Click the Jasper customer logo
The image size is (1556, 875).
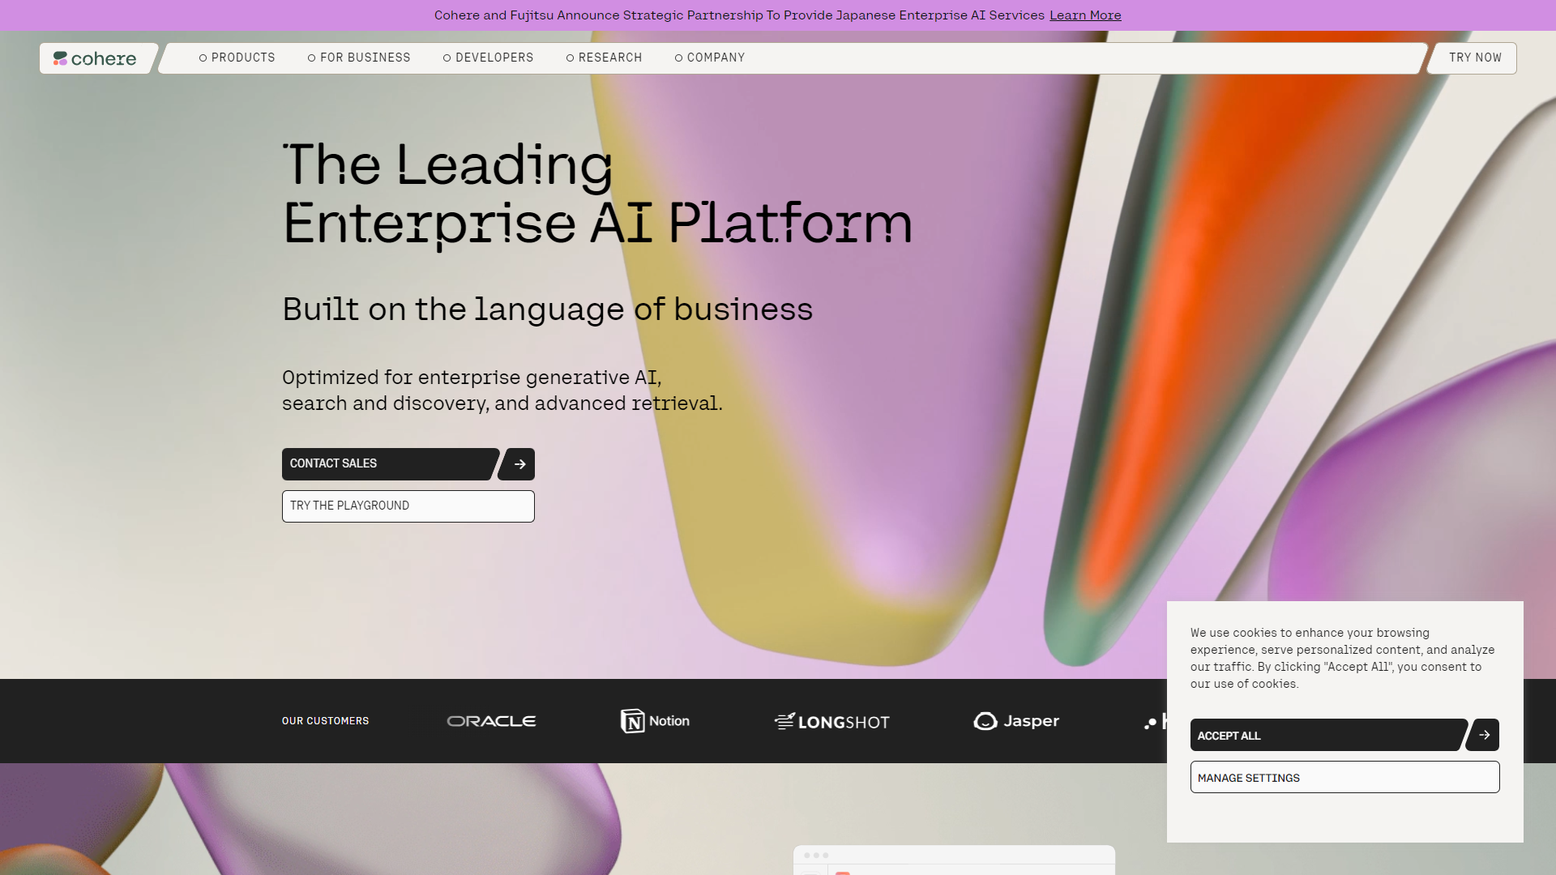point(1015,720)
